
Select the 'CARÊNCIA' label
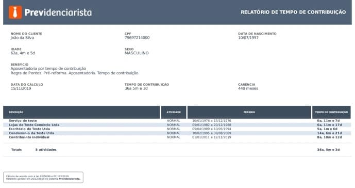pyautogui.click(x=247, y=85)
